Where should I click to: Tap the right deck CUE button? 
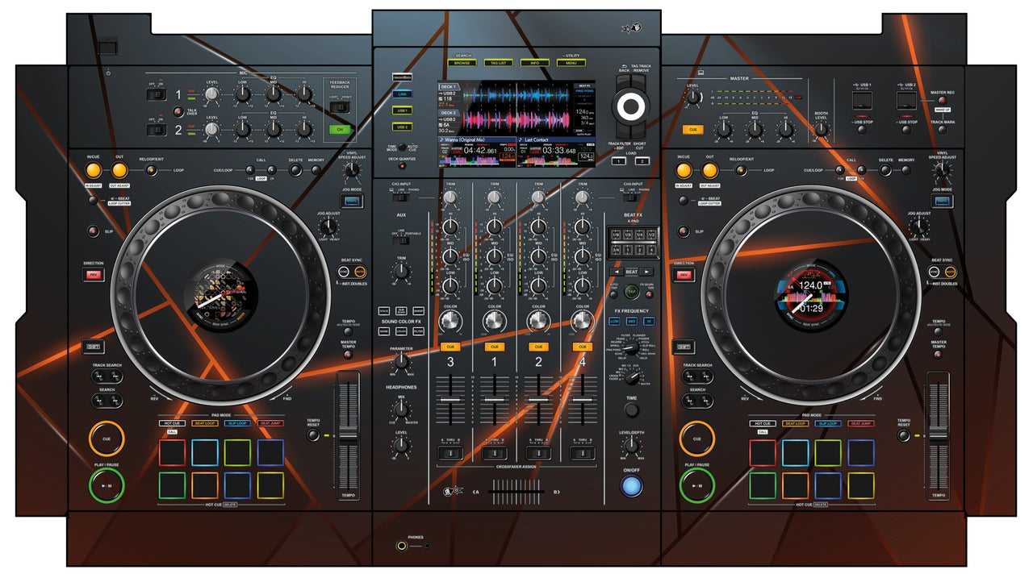click(x=697, y=439)
